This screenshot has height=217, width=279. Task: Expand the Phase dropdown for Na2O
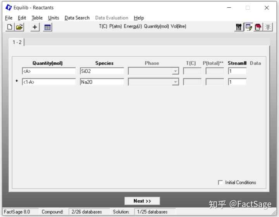176,82
